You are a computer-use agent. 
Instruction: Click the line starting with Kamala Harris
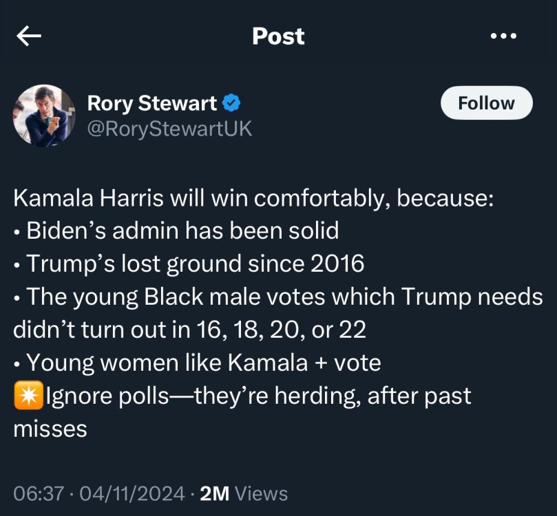(x=253, y=198)
